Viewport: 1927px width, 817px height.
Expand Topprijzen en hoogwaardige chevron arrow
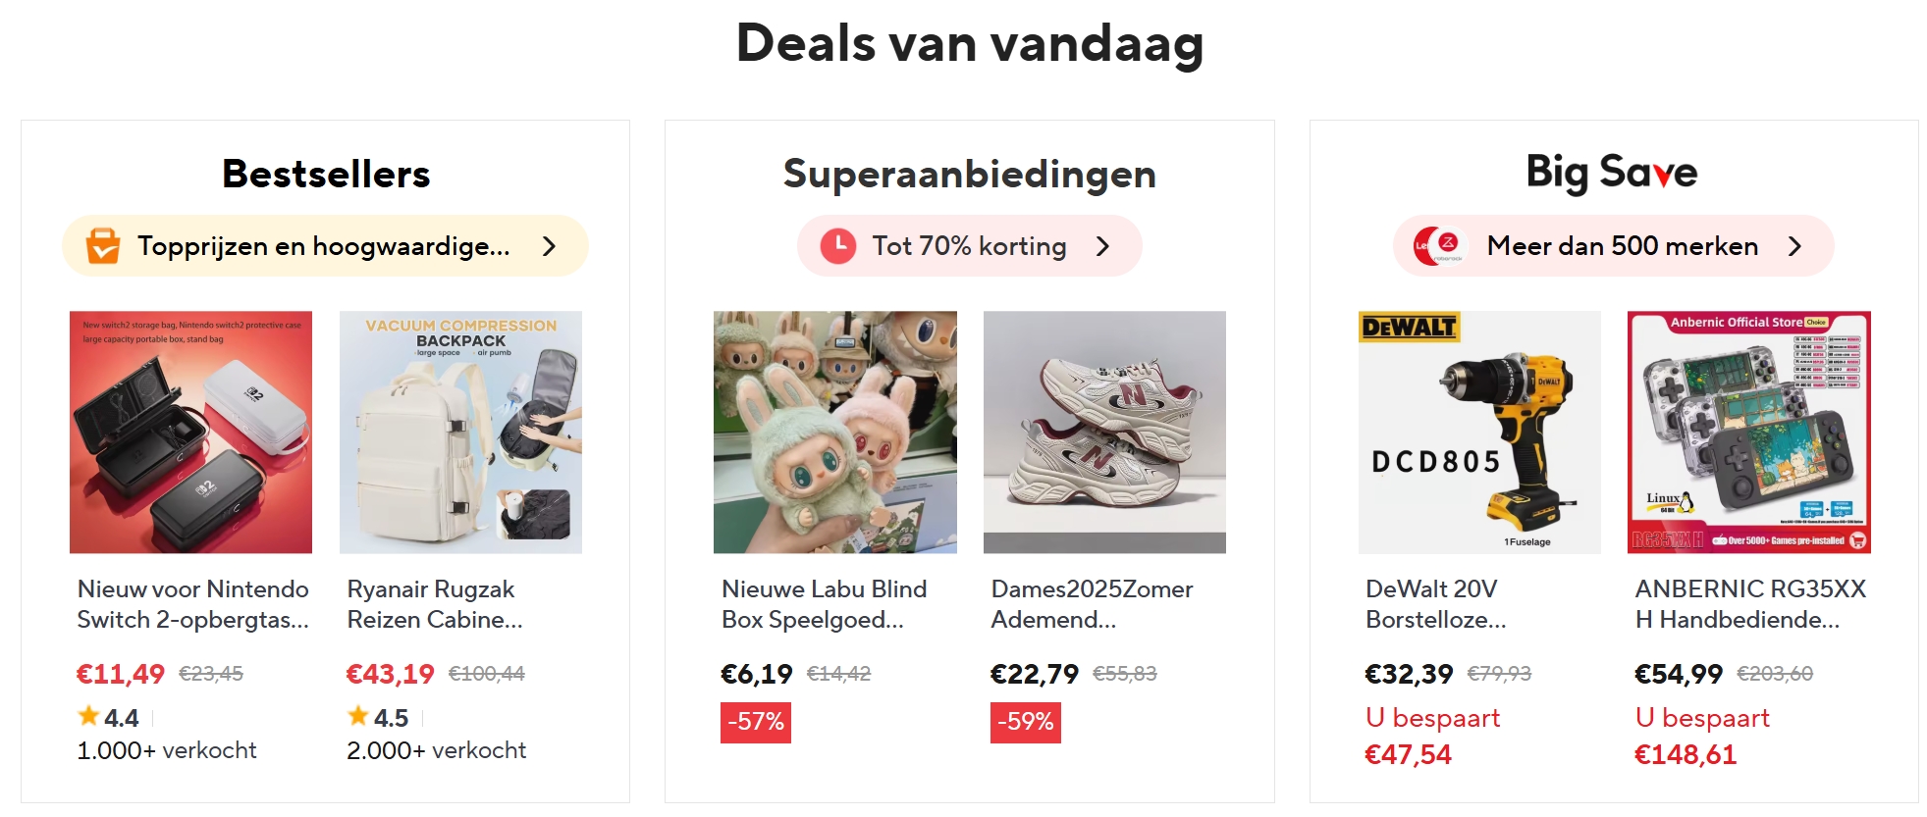point(549,246)
